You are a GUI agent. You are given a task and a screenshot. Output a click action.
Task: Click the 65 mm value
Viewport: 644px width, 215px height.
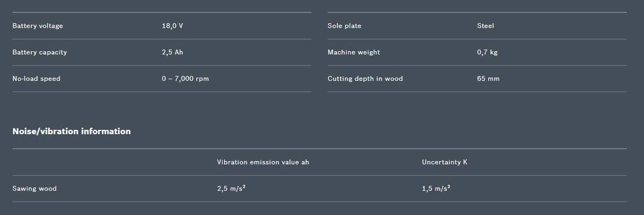point(488,79)
